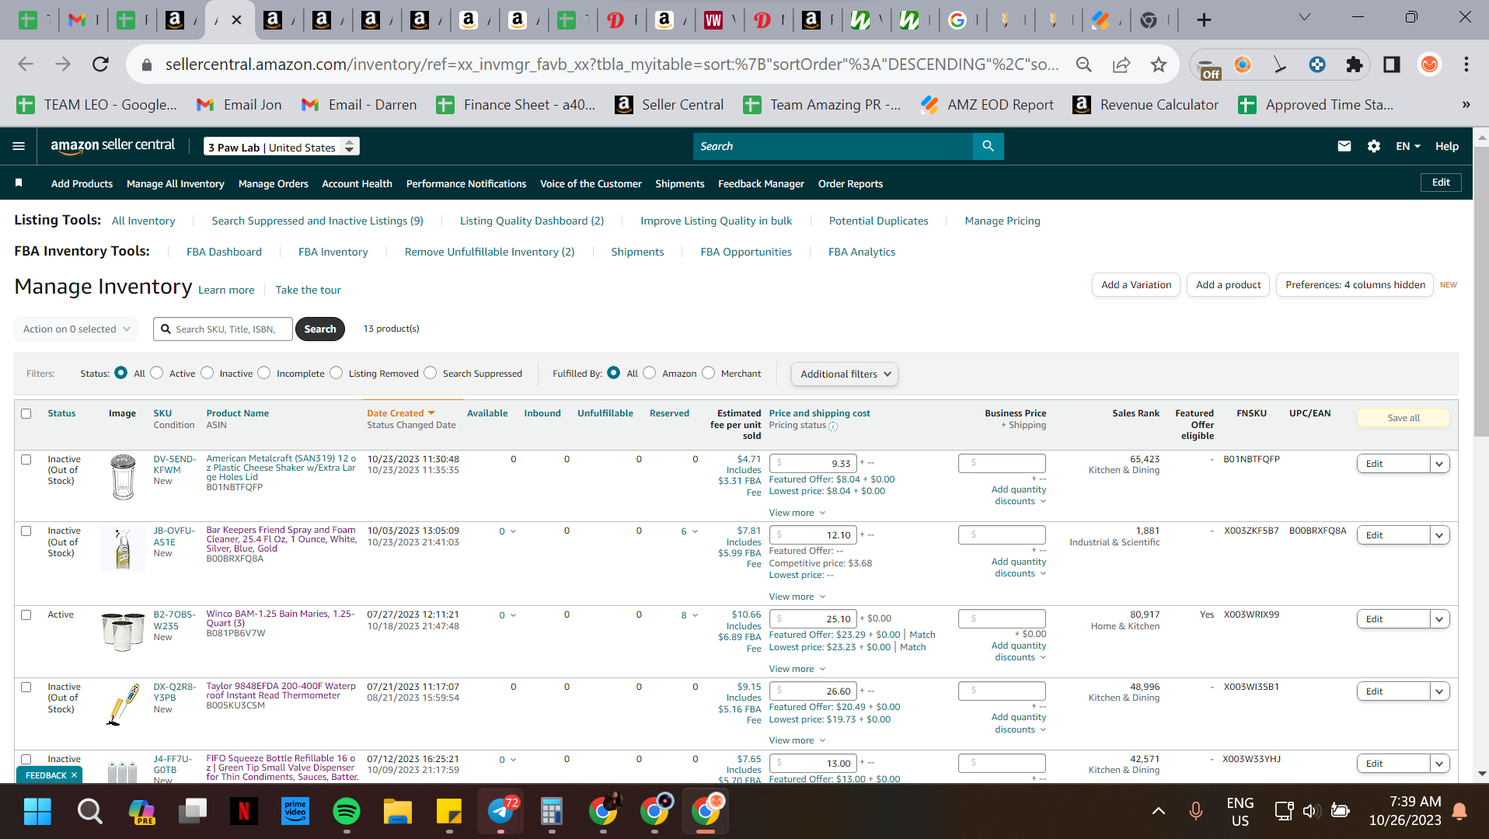Expand reserved quantity 6 details

click(689, 531)
